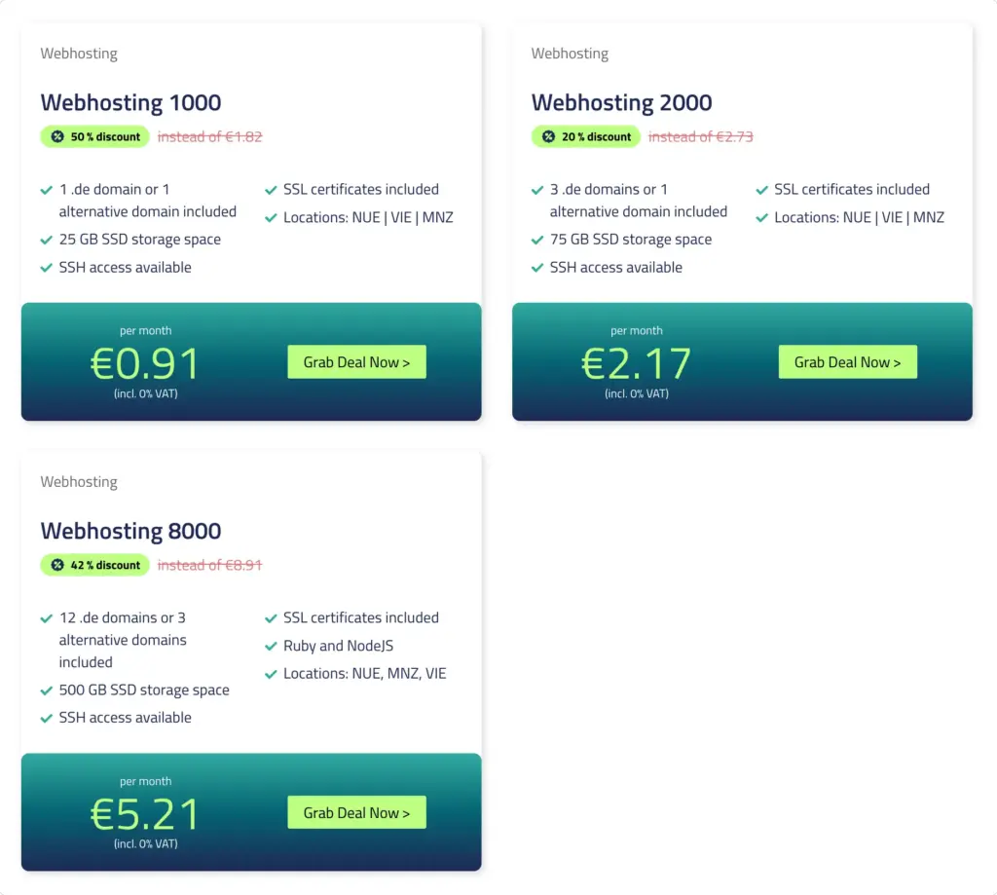Click the €2.17 monthly price
This screenshot has height=895, width=997.
[x=636, y=363]
